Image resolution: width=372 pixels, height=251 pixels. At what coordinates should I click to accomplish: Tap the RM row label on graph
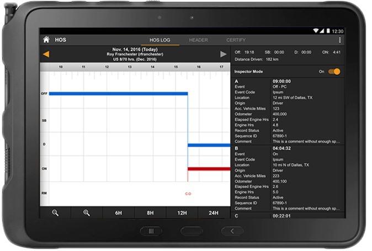click(x=44, y=193)
